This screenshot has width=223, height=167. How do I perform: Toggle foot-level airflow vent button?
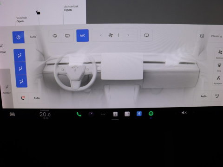coord(21,81)
